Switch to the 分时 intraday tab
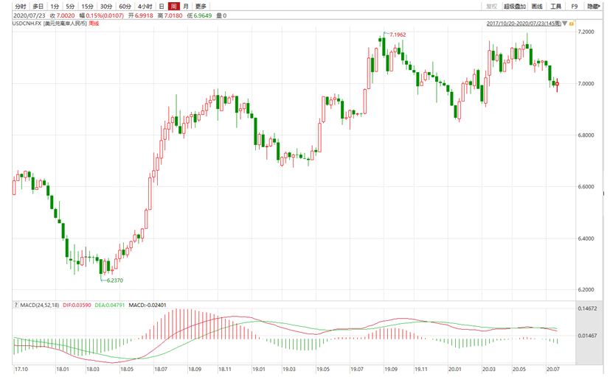The width and height of the screenshot is (610, 385). 20,6
